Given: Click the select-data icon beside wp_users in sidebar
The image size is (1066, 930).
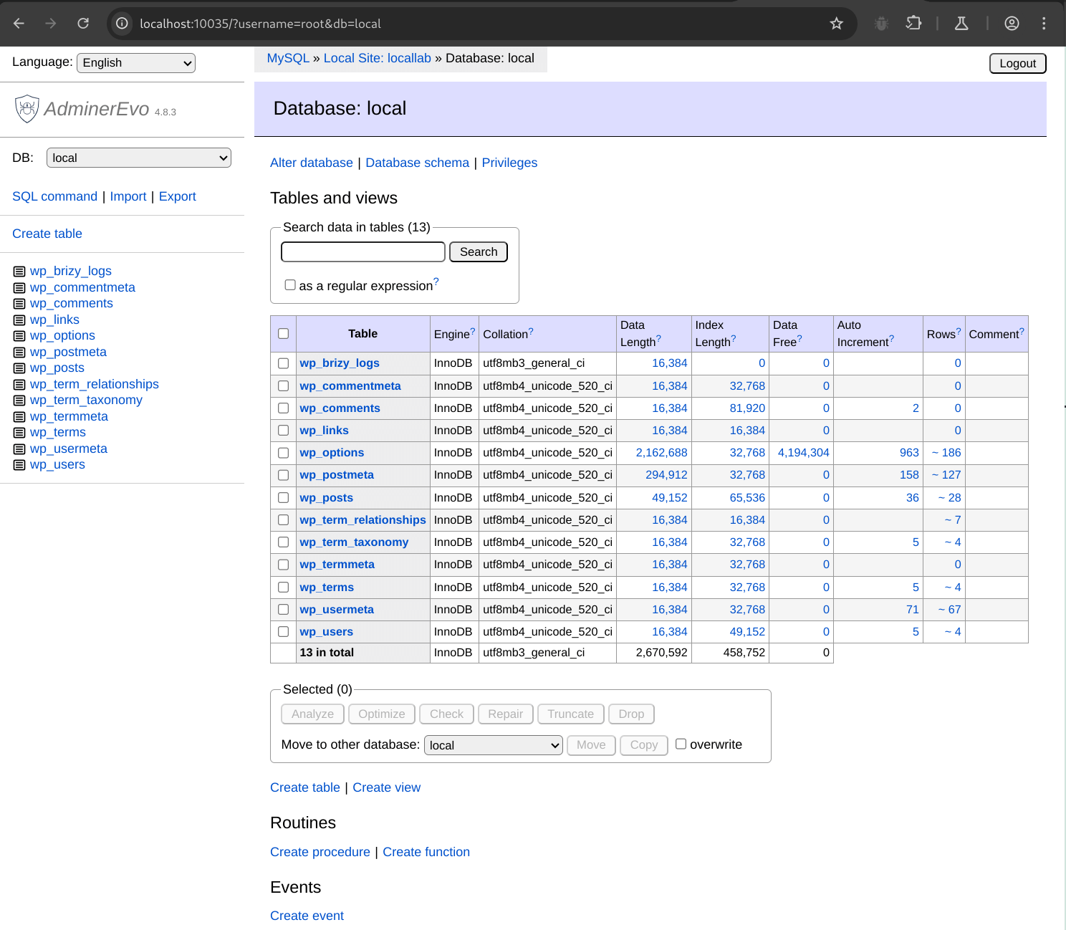Looking at the screenshot, I should [19, 465].
